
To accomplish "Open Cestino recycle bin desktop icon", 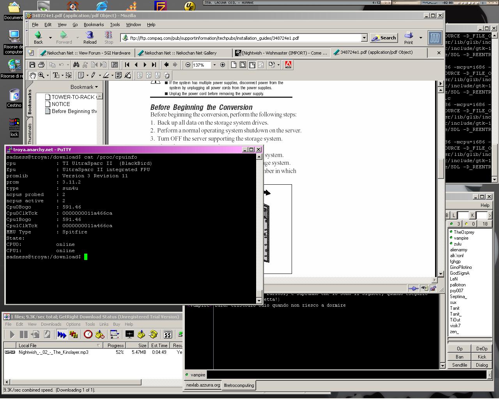I will pos(14,98).
